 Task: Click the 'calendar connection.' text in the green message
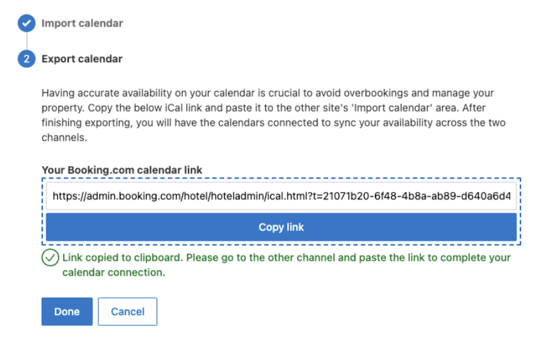(x=114, y=273)
